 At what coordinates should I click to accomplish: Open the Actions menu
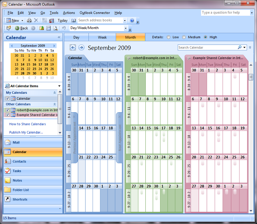click(69, 13)
